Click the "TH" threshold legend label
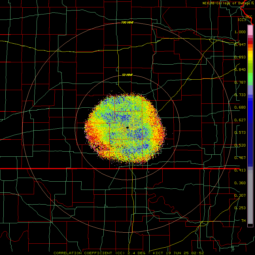255x255 pixels. click(x=243, y=221)
